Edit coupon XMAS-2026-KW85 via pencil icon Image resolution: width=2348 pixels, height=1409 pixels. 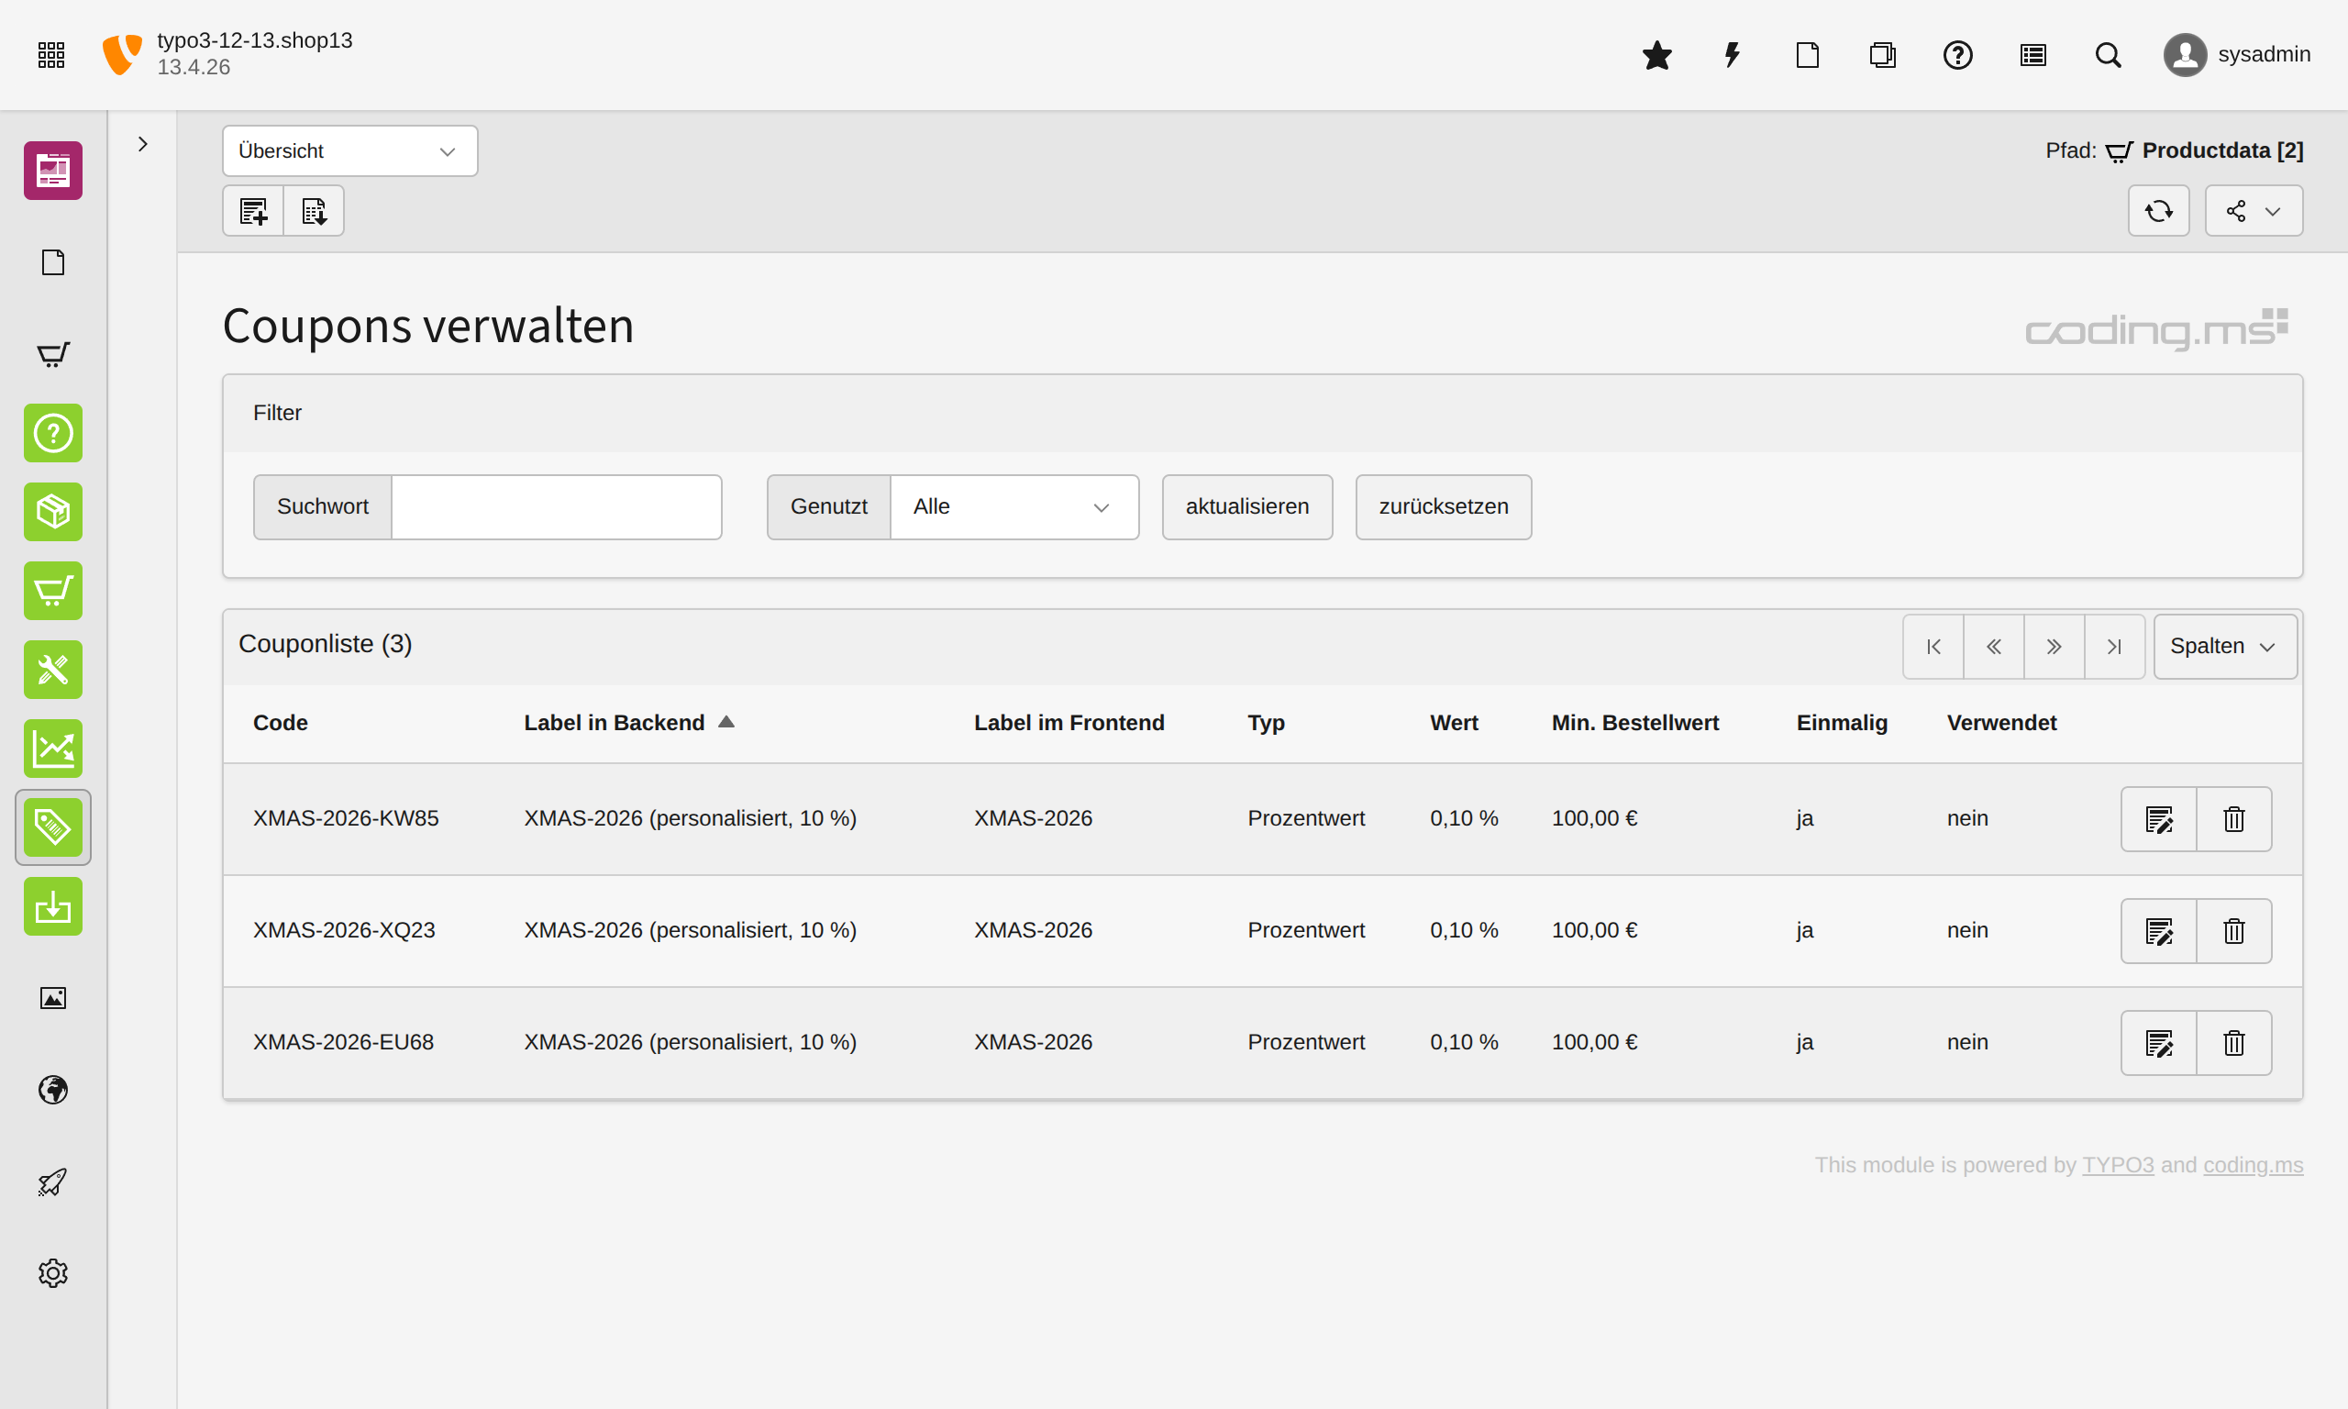[2158, 818]
